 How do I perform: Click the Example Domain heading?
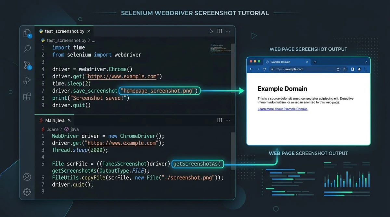[282, 89]
